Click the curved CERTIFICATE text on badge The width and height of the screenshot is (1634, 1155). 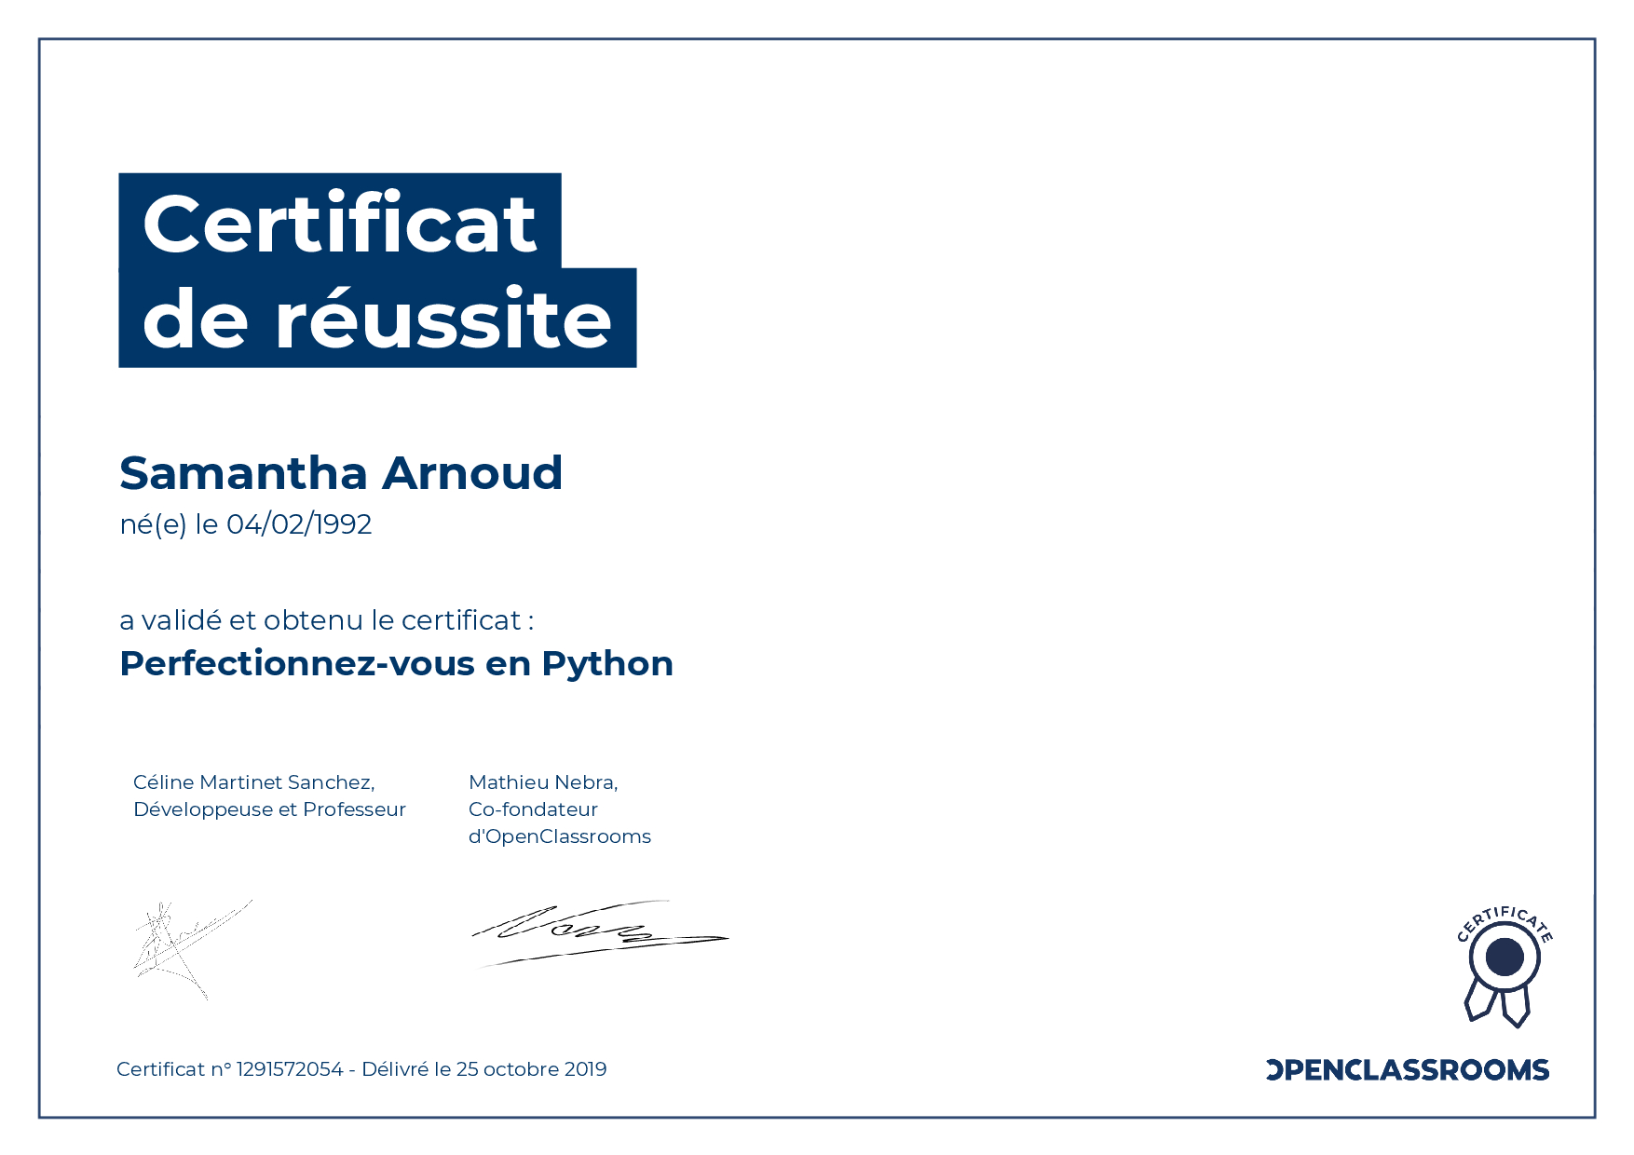point(1505,919)
